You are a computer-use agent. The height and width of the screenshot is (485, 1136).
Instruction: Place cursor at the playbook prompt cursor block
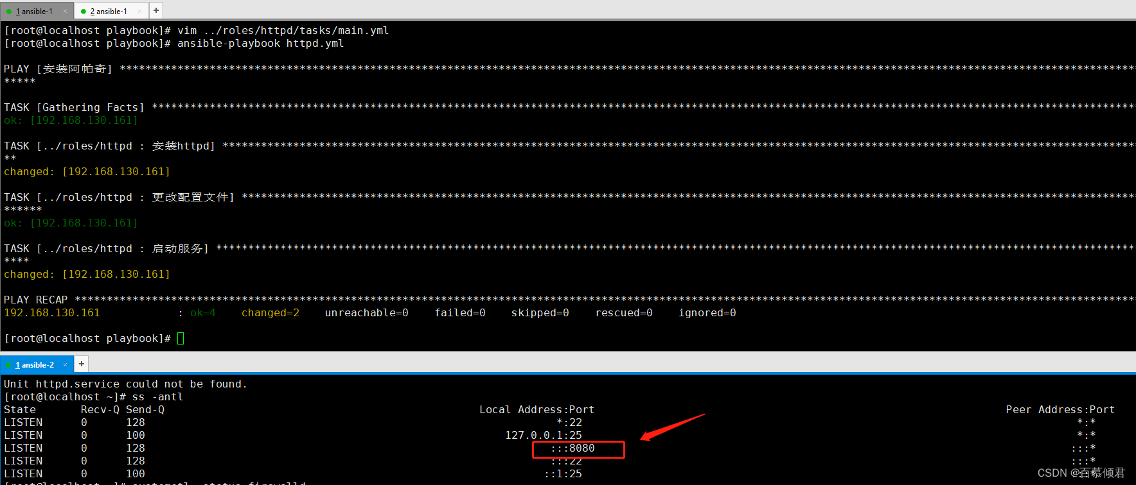pos(181,338)
